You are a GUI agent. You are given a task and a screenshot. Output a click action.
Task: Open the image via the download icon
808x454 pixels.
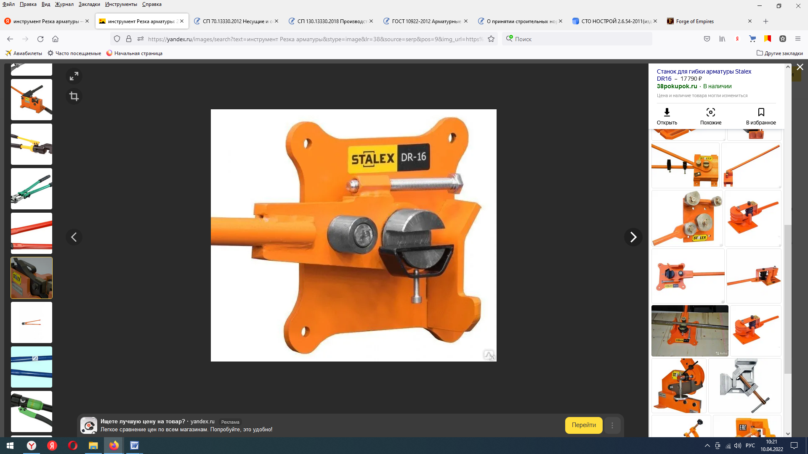667,116
